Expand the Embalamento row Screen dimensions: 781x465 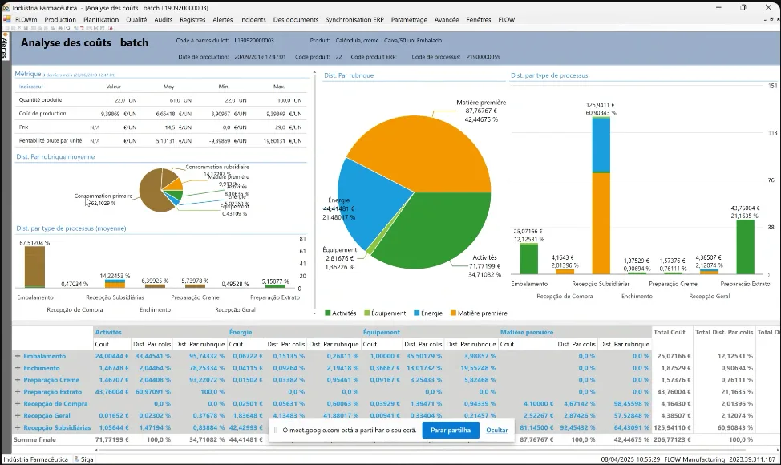(x=18, y=356)
